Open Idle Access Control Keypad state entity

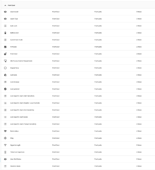[x=78, y=61]
